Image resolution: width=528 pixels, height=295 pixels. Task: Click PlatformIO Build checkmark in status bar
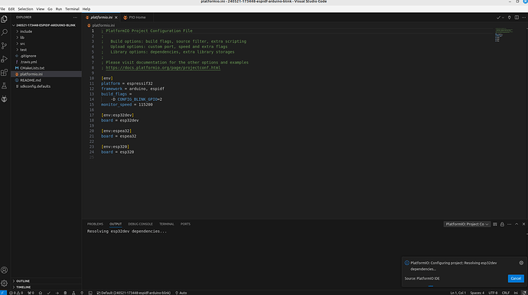coord(49,293)
